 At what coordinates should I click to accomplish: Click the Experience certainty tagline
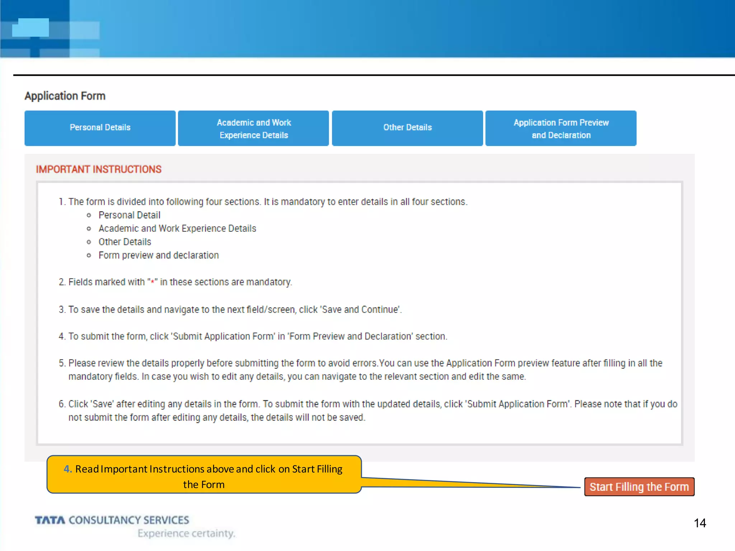point(186,533)
